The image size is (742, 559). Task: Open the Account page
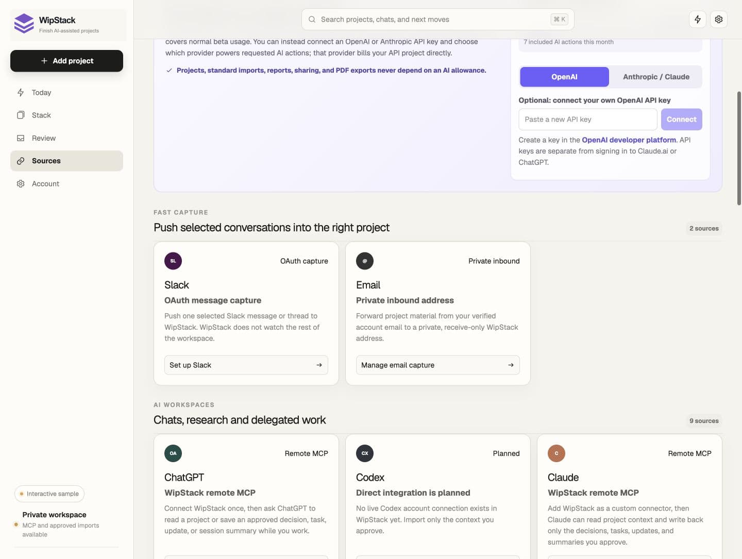[x=66, y=184]
